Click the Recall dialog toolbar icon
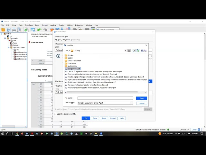The height and width of the screenshot is (155, 206). (x=33, y=30)
